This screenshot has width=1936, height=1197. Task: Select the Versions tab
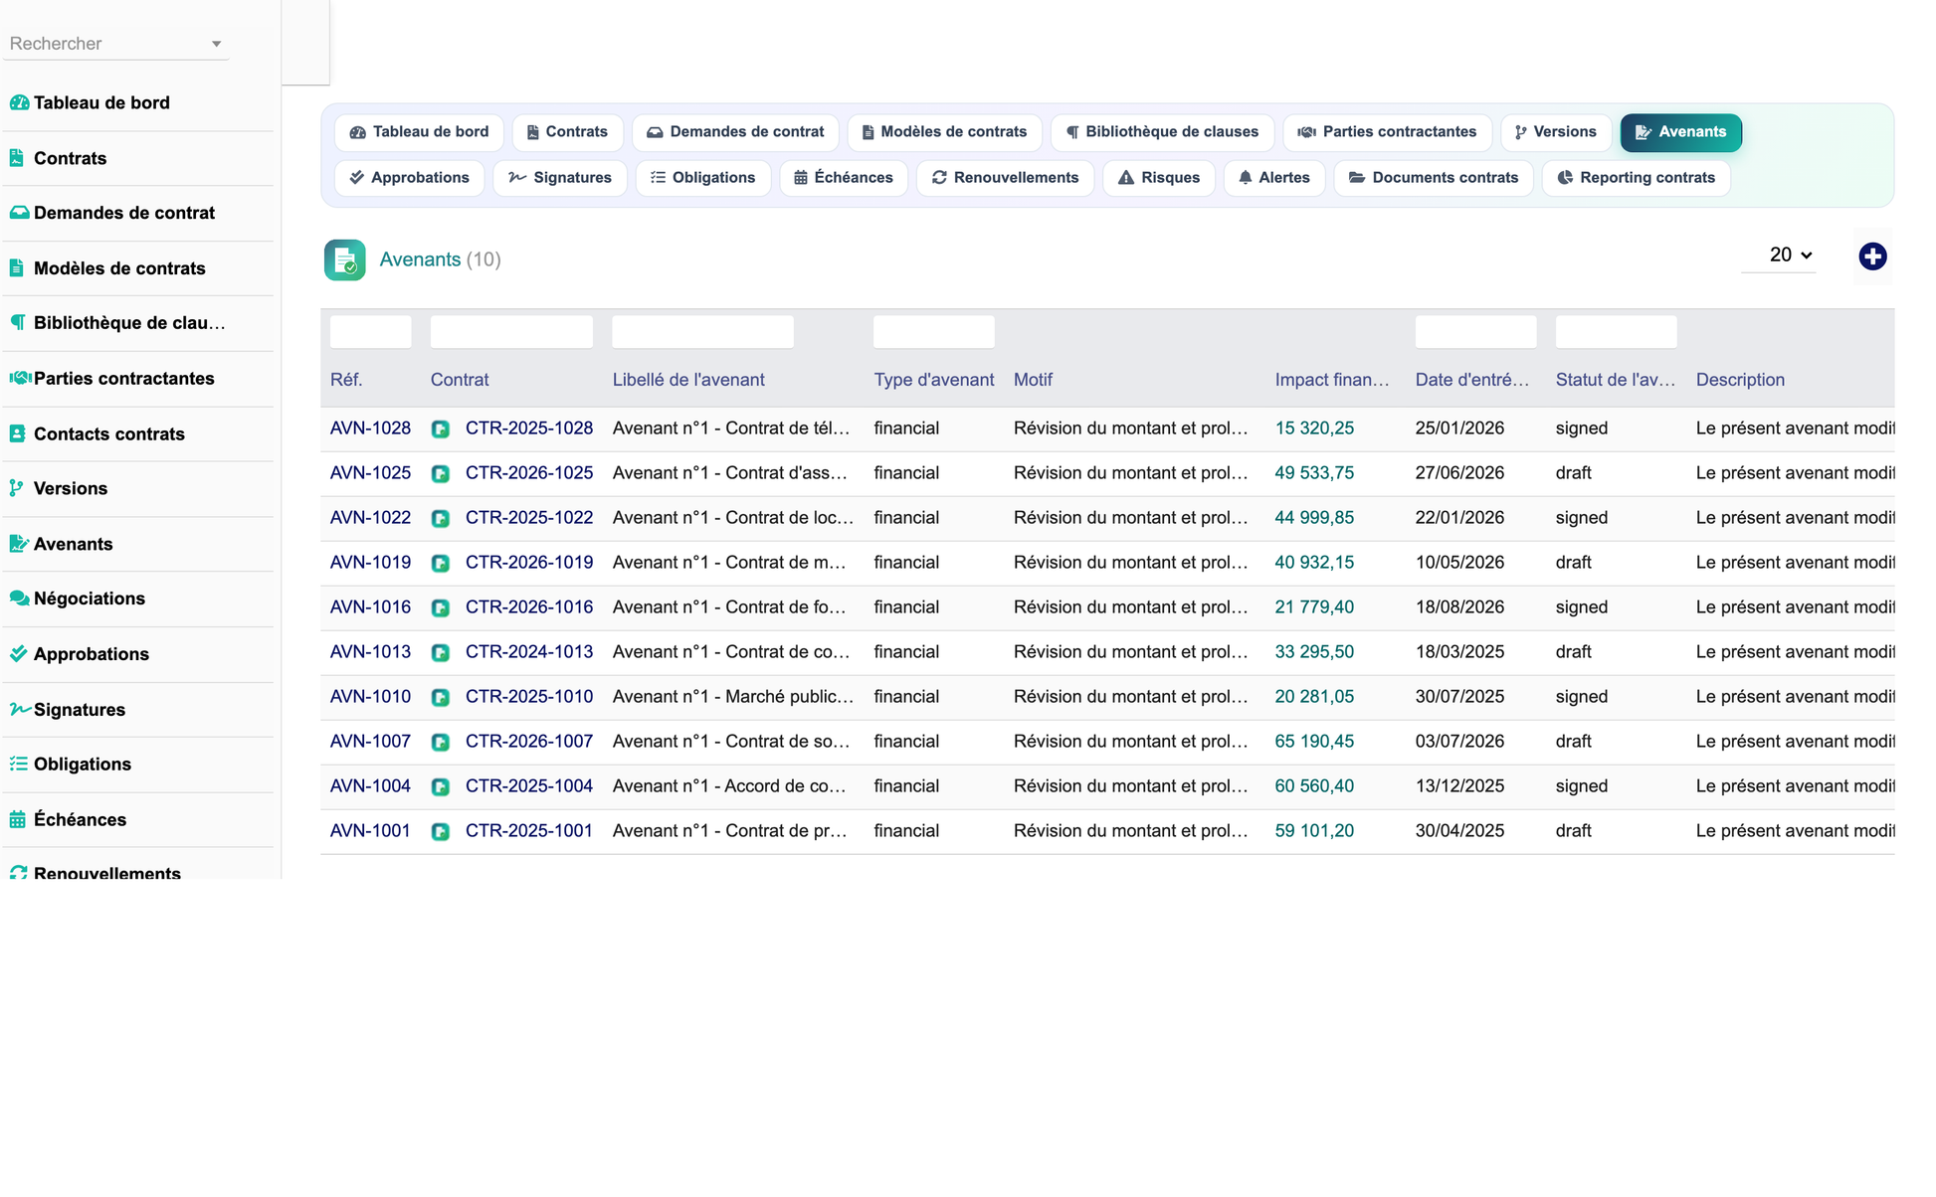(x=1555, y=132)
